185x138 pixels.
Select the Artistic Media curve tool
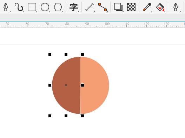pos(19,7)
